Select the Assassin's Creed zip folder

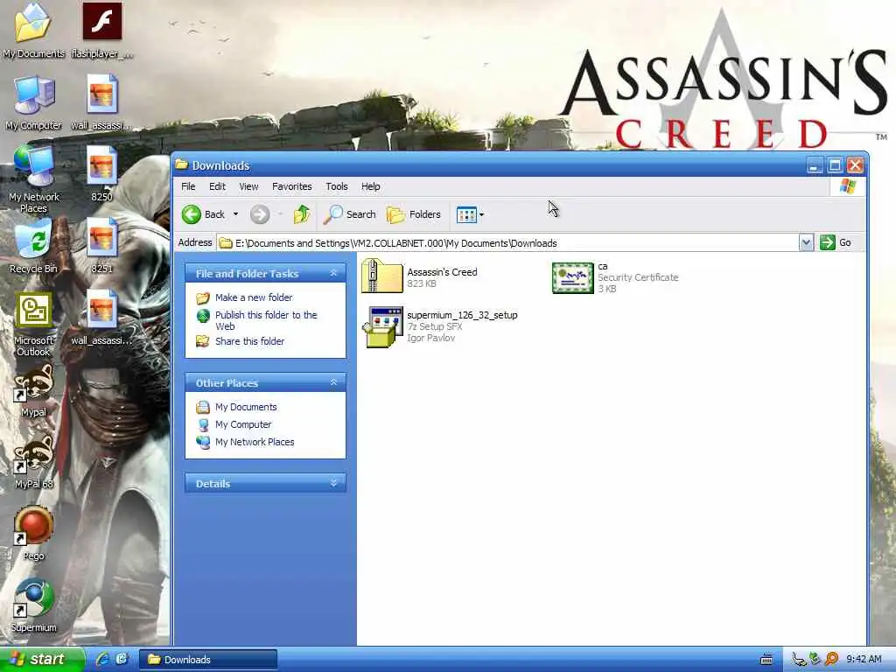[x=382, y=276]
